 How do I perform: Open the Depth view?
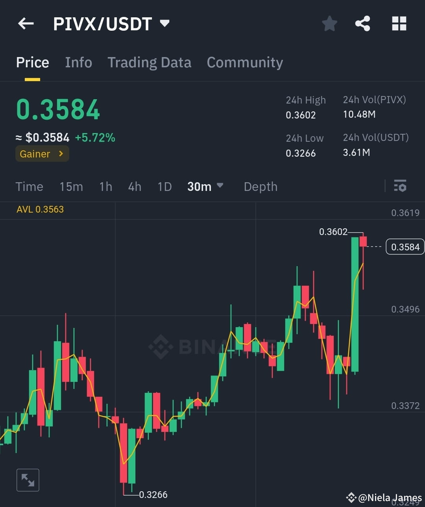pyautogui.click(x=260, y=187)
